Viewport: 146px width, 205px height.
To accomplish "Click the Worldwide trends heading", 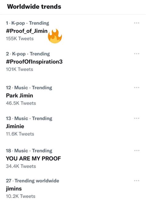I will pos(34,6).
